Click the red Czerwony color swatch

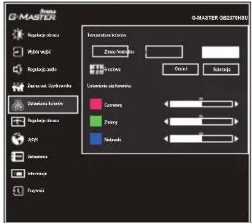96,104
